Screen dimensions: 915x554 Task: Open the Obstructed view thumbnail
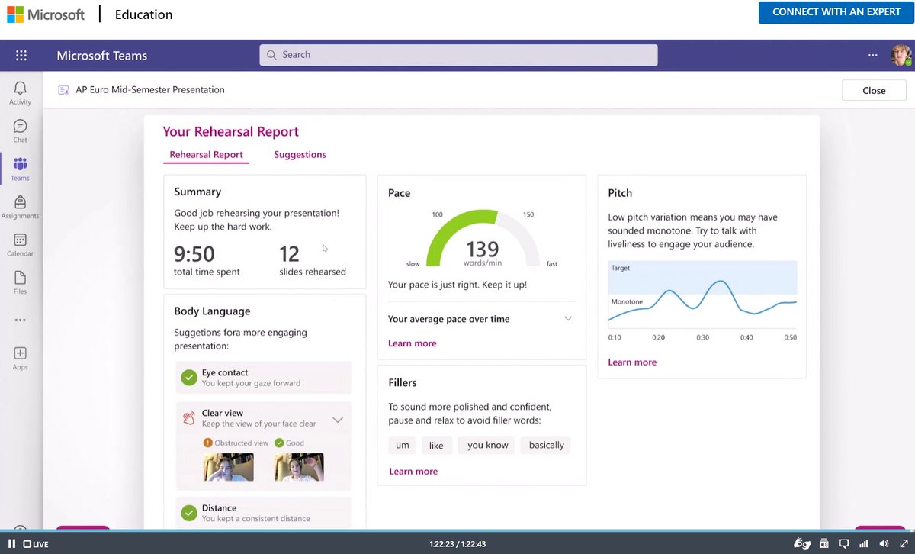(x=229, y=467)
